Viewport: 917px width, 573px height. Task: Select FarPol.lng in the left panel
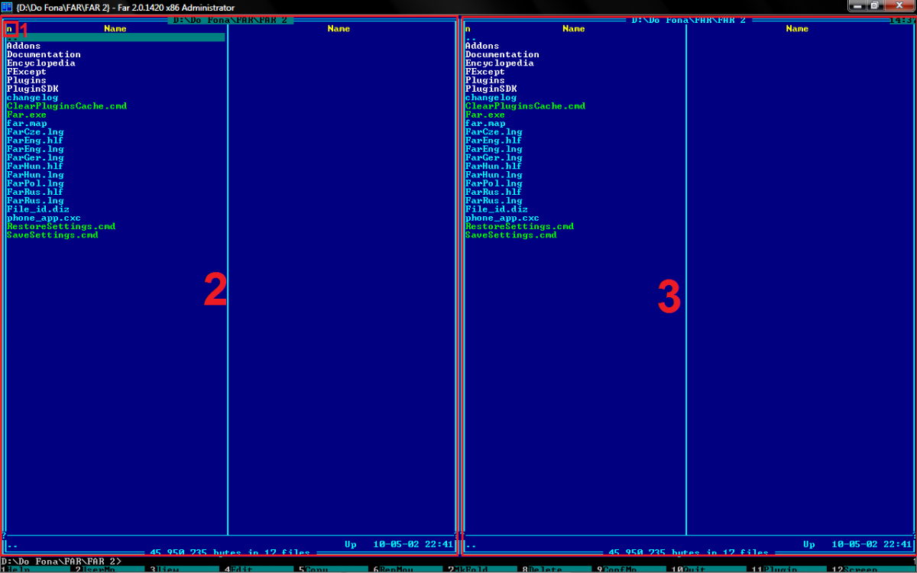pyautogui.click(x=35, y=183)
